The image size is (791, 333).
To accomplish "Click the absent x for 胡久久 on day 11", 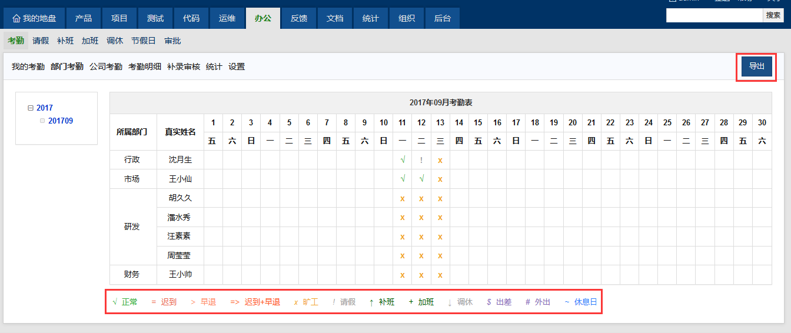I will 402,198.
